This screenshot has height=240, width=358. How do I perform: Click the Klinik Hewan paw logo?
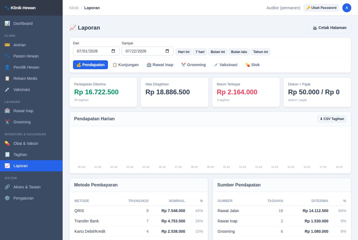coord(7,8)
